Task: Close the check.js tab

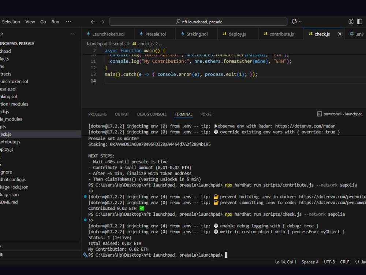Action: (340, 34)
